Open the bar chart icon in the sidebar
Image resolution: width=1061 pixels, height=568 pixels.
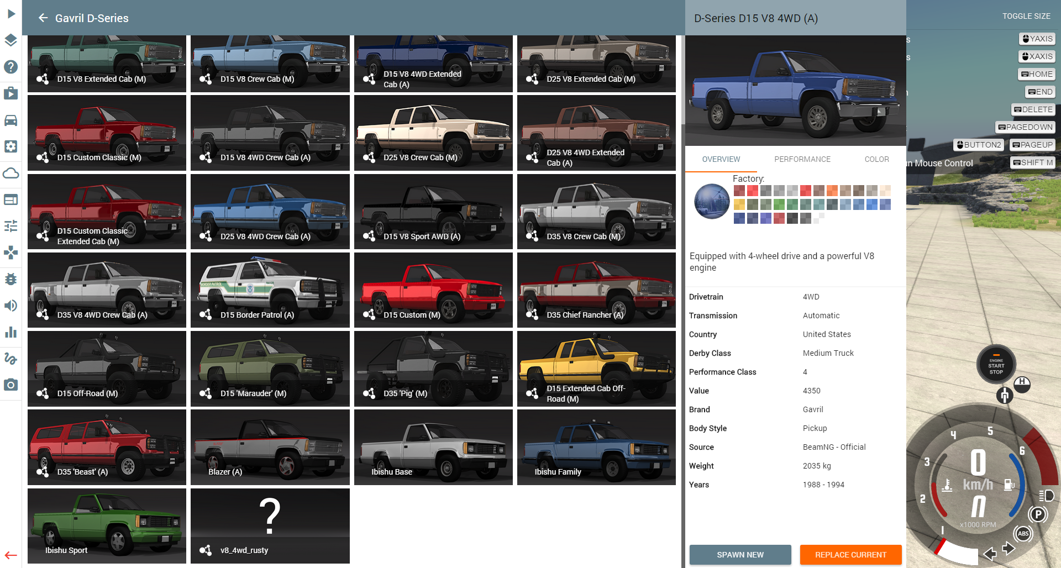pyautogui.click(x=11, y=332)
